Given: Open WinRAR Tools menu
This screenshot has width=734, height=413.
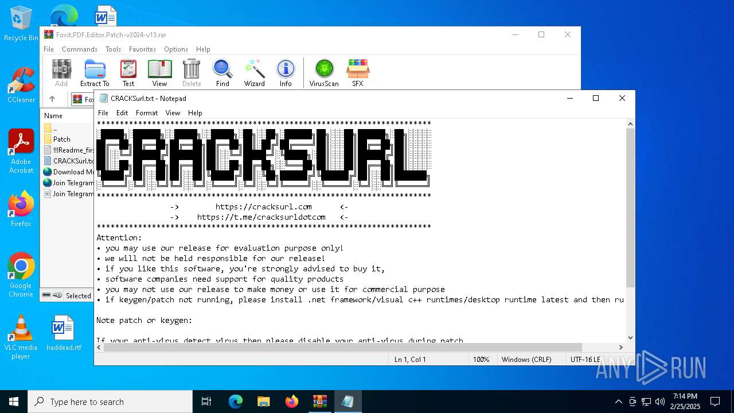Looking at the screenshot, I should pos(113,49).
